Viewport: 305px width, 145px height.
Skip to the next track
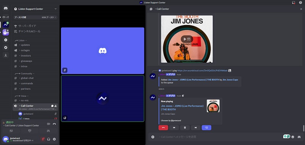click(196, 128)
